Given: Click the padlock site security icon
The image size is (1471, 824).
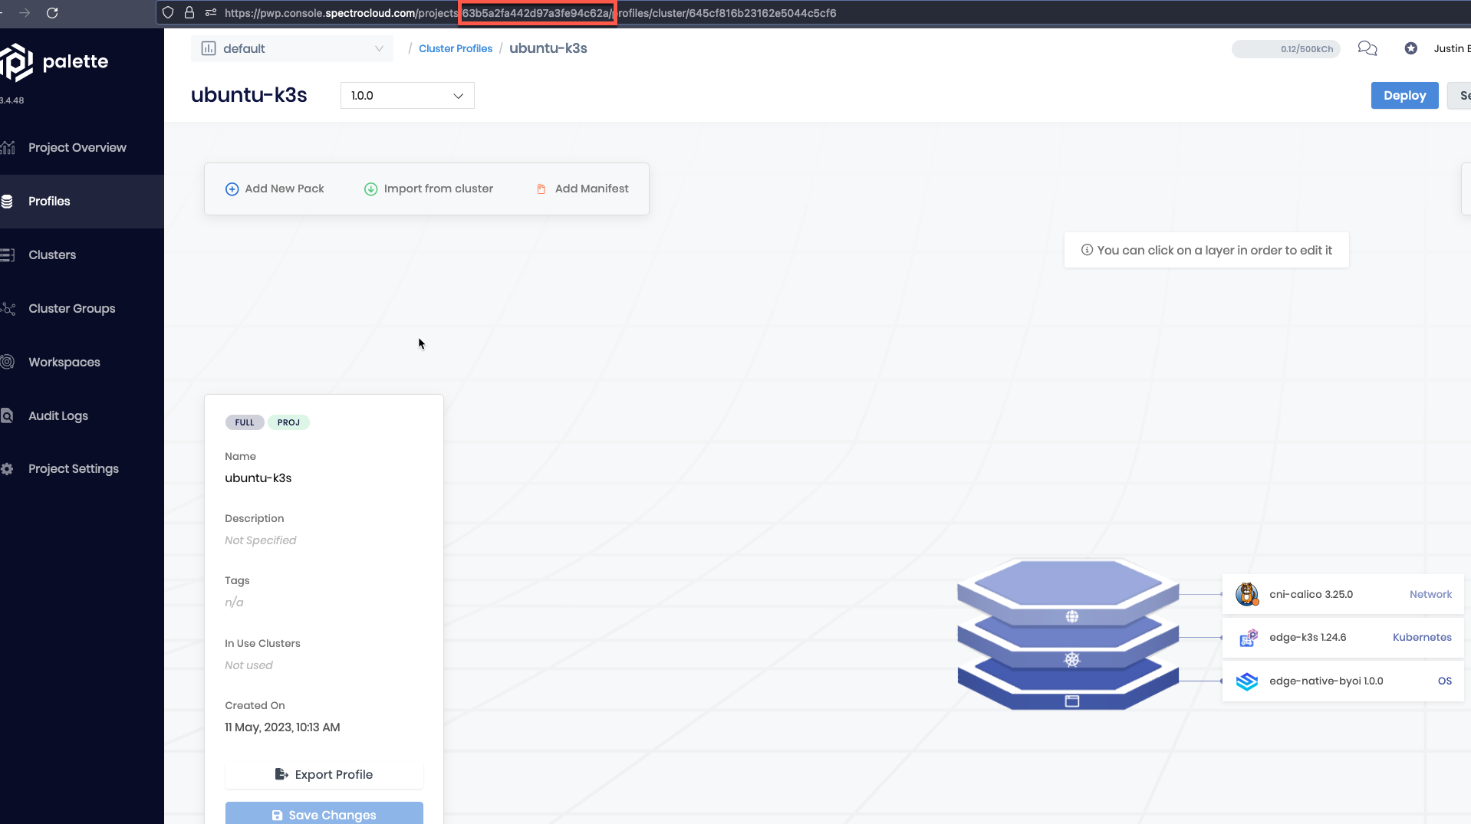Looking at the screenshot, I should (x=189, y=12).
